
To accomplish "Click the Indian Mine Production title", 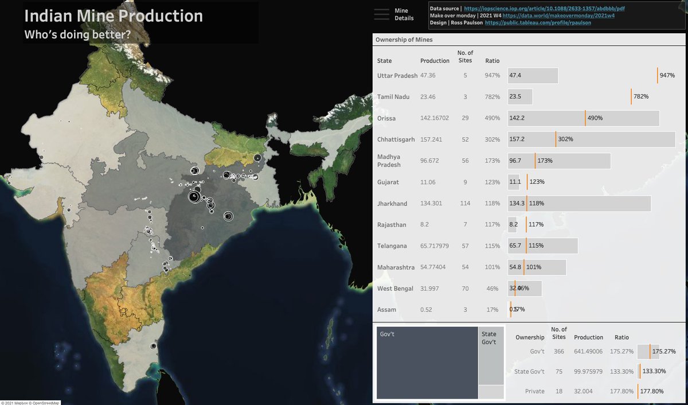I will 114,15.
